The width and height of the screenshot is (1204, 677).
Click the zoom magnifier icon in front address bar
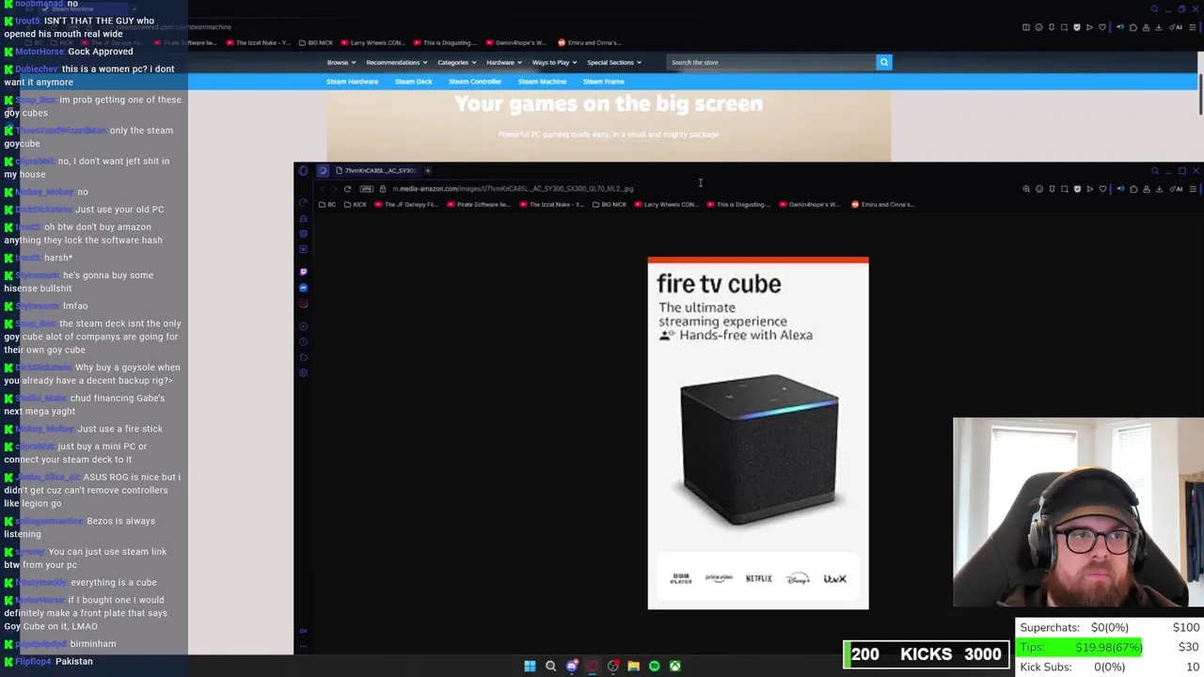(1026, 189)
